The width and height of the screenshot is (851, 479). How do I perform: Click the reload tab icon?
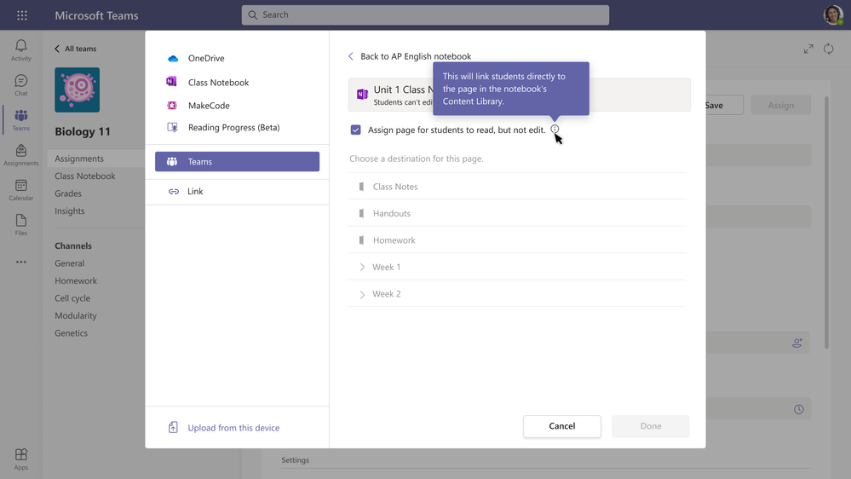coord(828,49)
